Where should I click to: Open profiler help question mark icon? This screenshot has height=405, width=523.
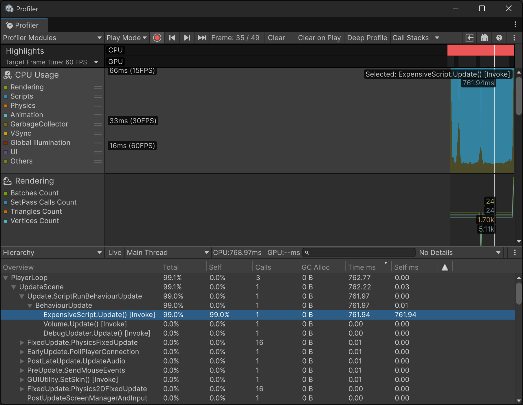pos(499,38)
